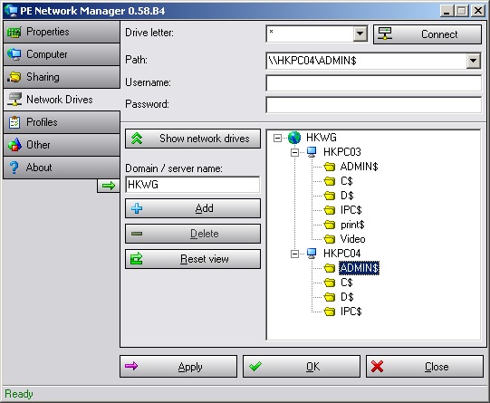Open the Drive letter dropdown
490x403 pixels.
click(x=360, y=34)
